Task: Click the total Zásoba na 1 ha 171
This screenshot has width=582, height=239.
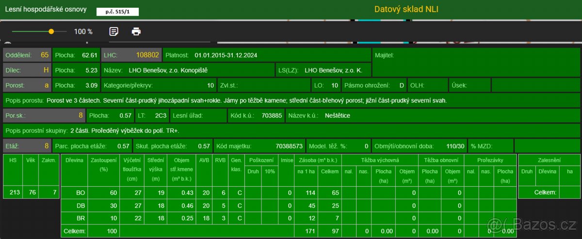Action: [x=306, y=232]
